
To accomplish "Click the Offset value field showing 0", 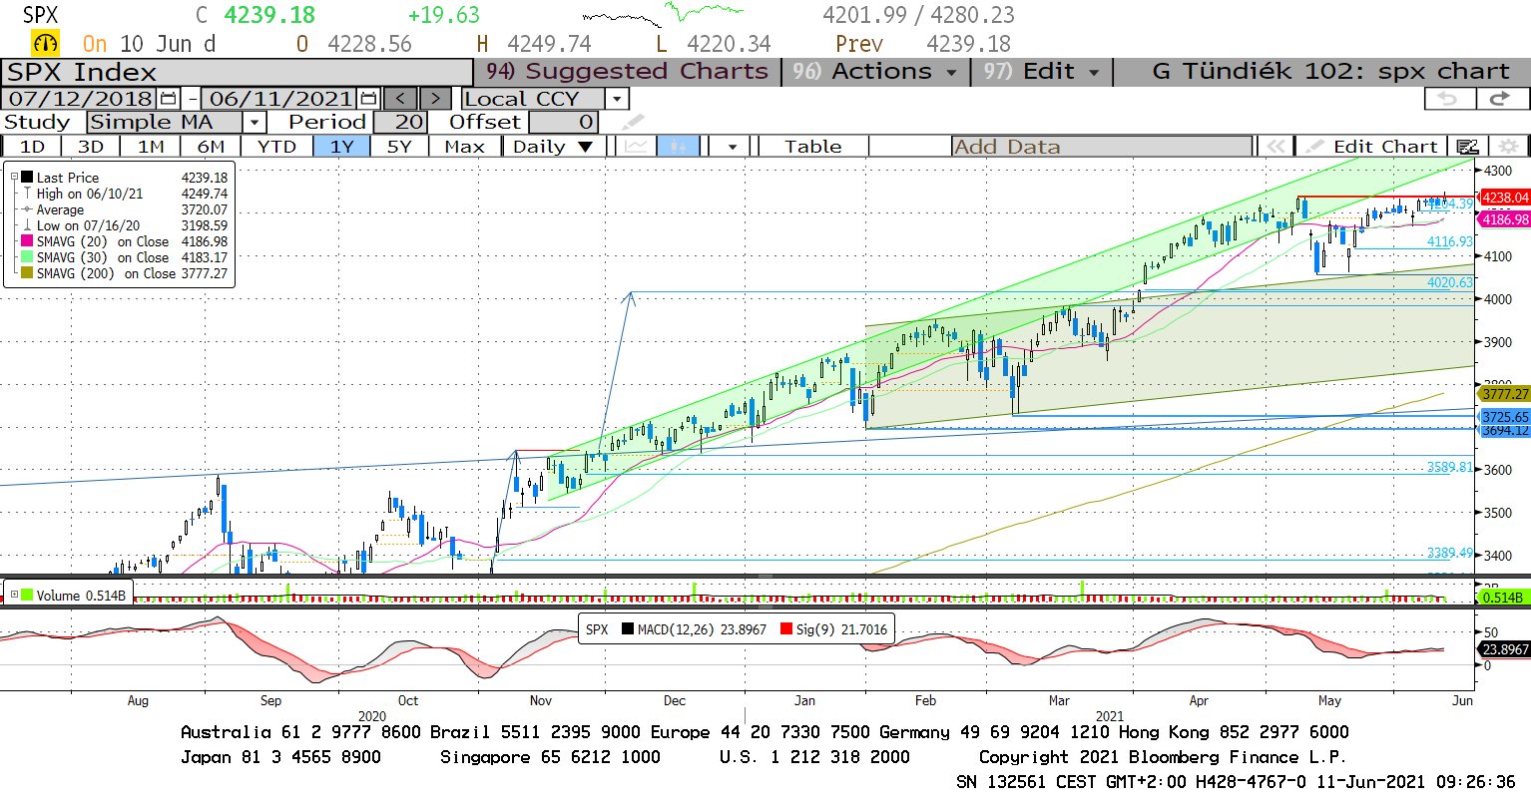I will [563, 123].
